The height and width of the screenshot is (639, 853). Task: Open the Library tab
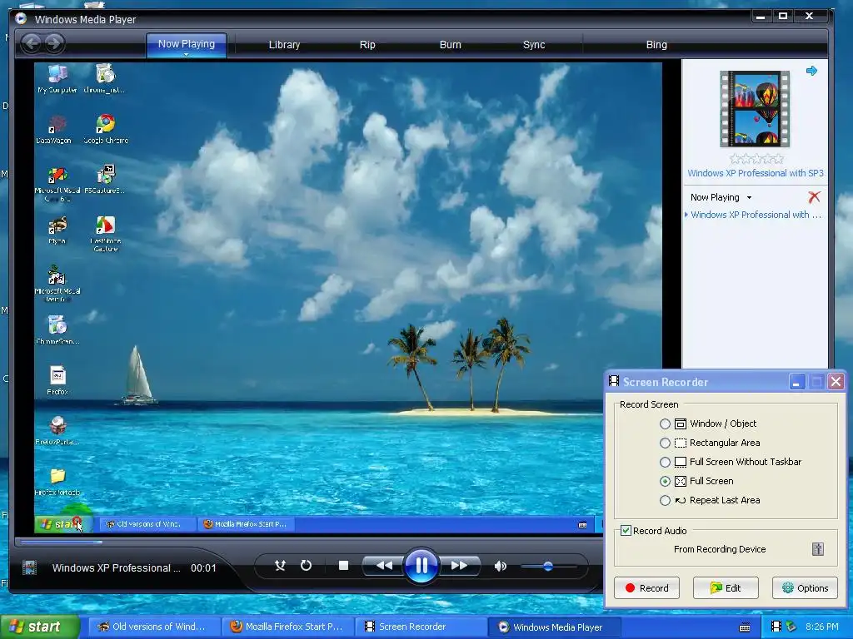tap(284, 45)
